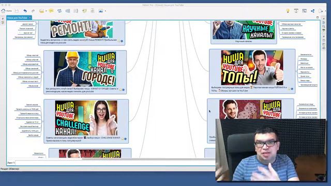331x186 pixels.
Task: Open the link icon on ТОПы topic
Action: pos(292,89)
